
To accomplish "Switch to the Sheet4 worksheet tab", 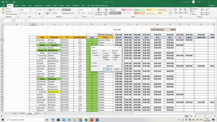I will coord(37,114).
